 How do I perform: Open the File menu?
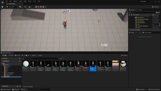(7, 1)
